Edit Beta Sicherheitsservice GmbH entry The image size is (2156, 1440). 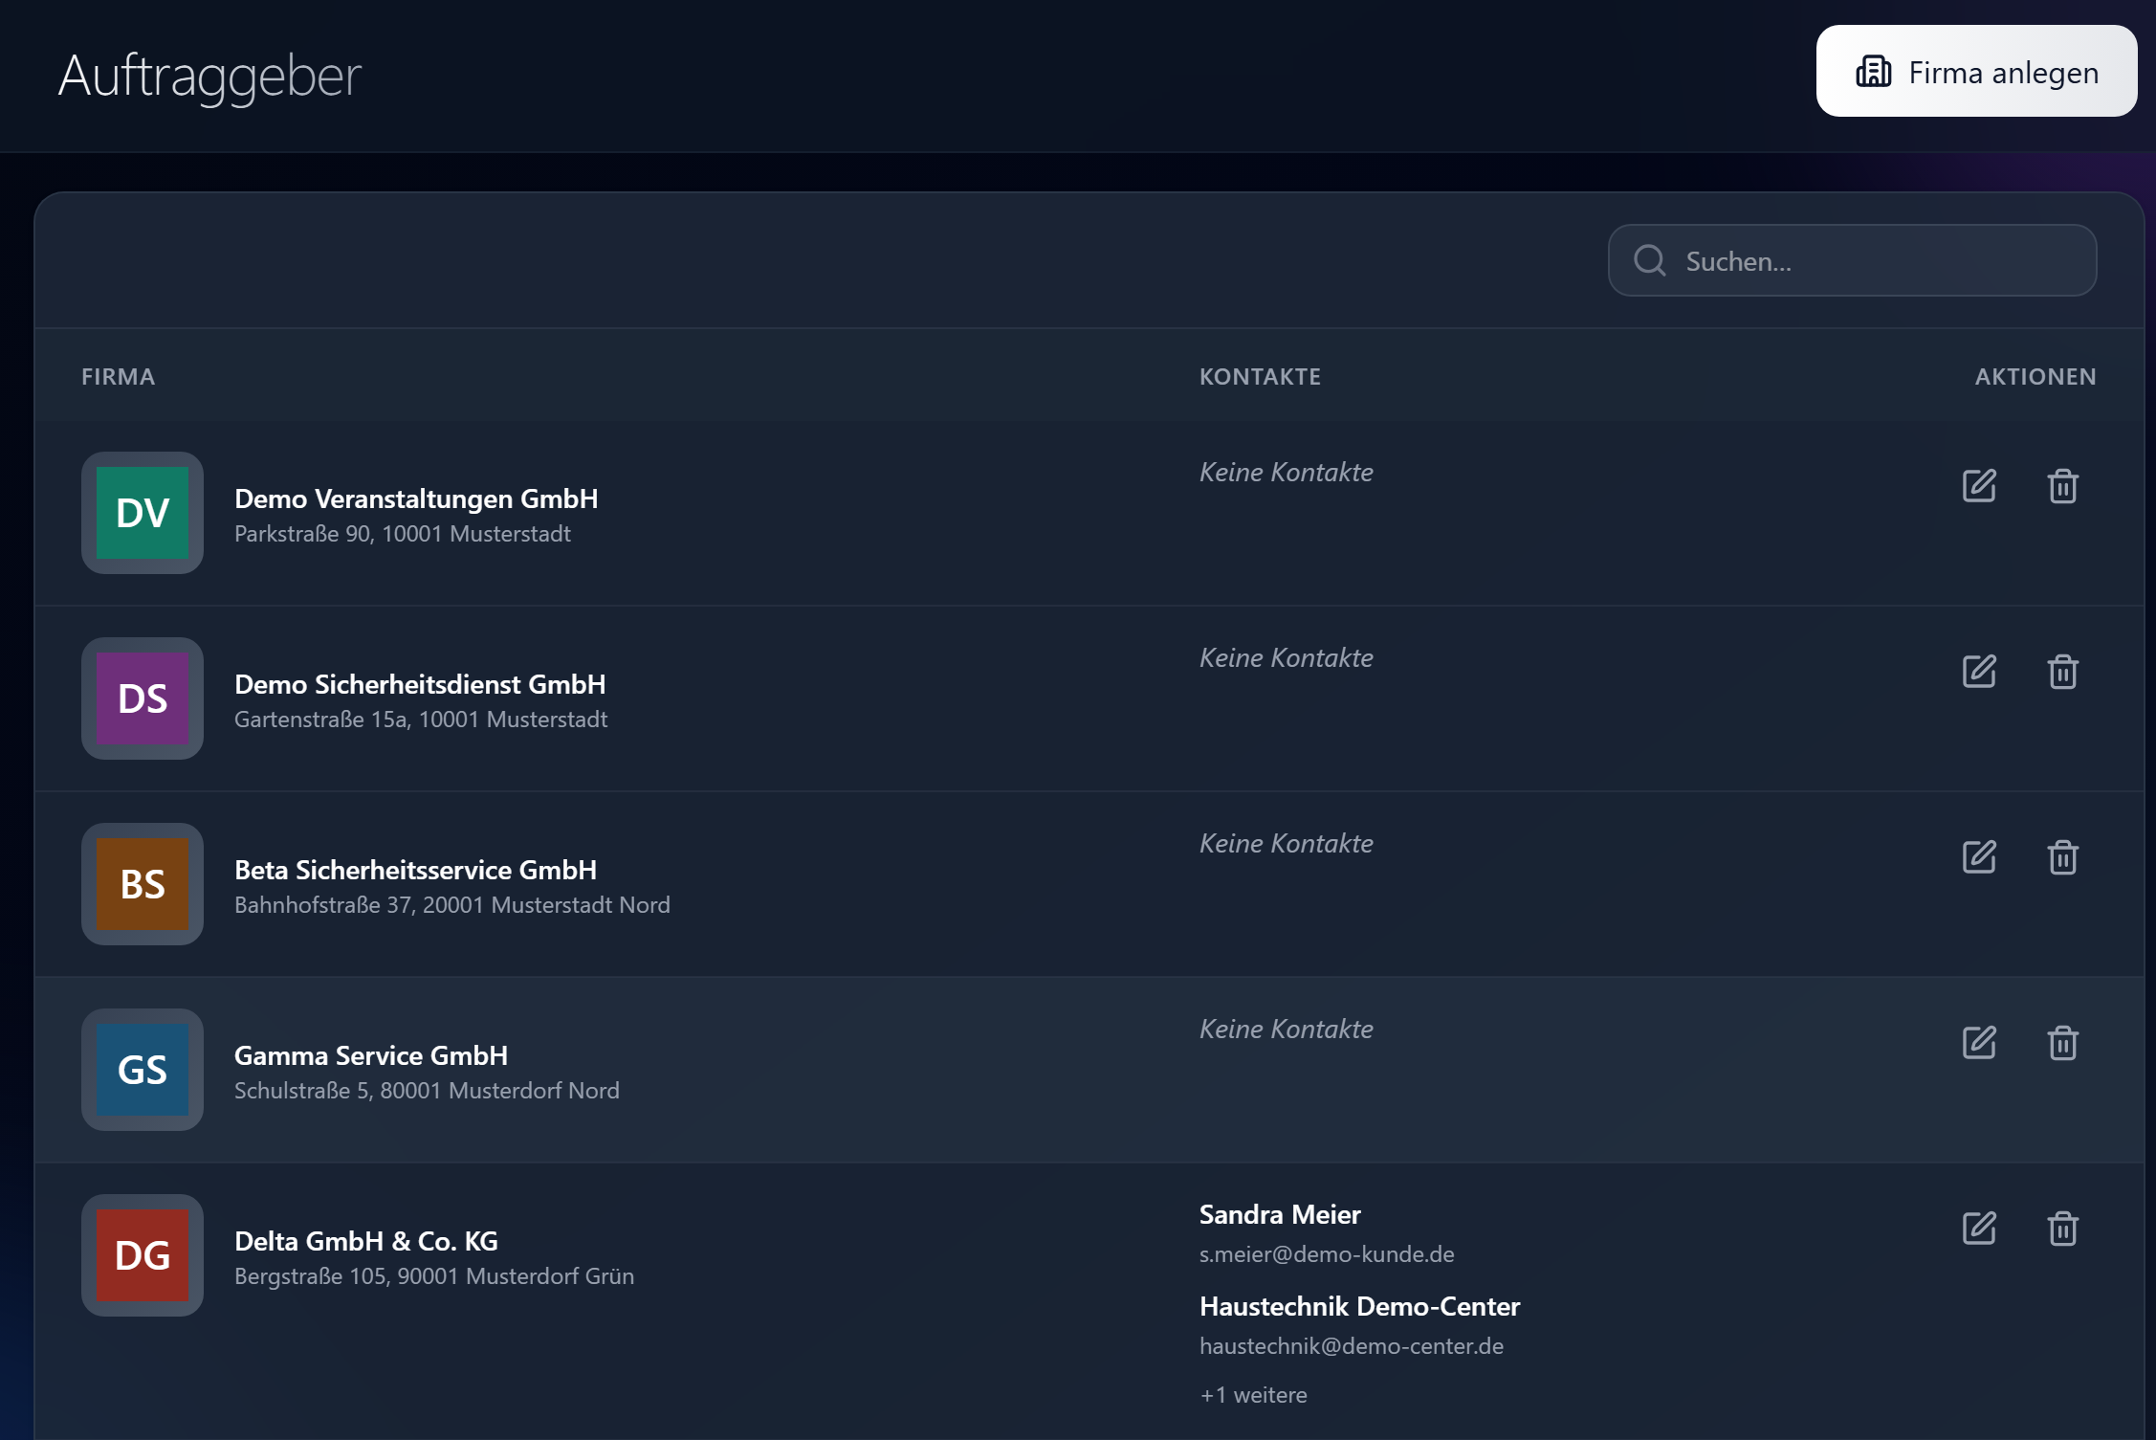1979,857
